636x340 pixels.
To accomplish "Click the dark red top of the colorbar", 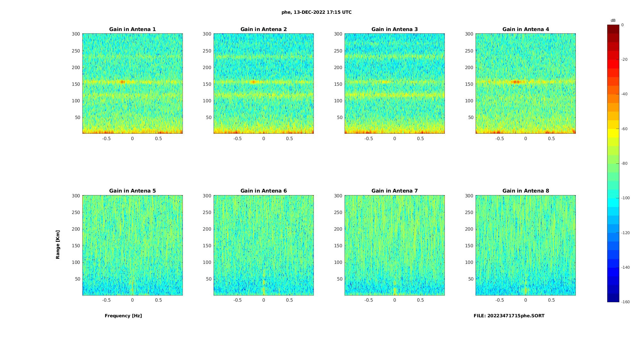I will [613, 29].
